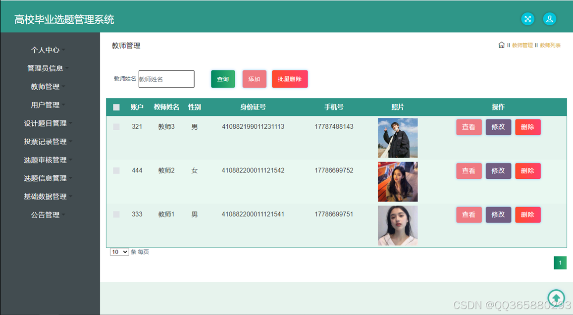573x315 pixels.
Task: Click the red 批量删除 button
Action: (290, 79)
